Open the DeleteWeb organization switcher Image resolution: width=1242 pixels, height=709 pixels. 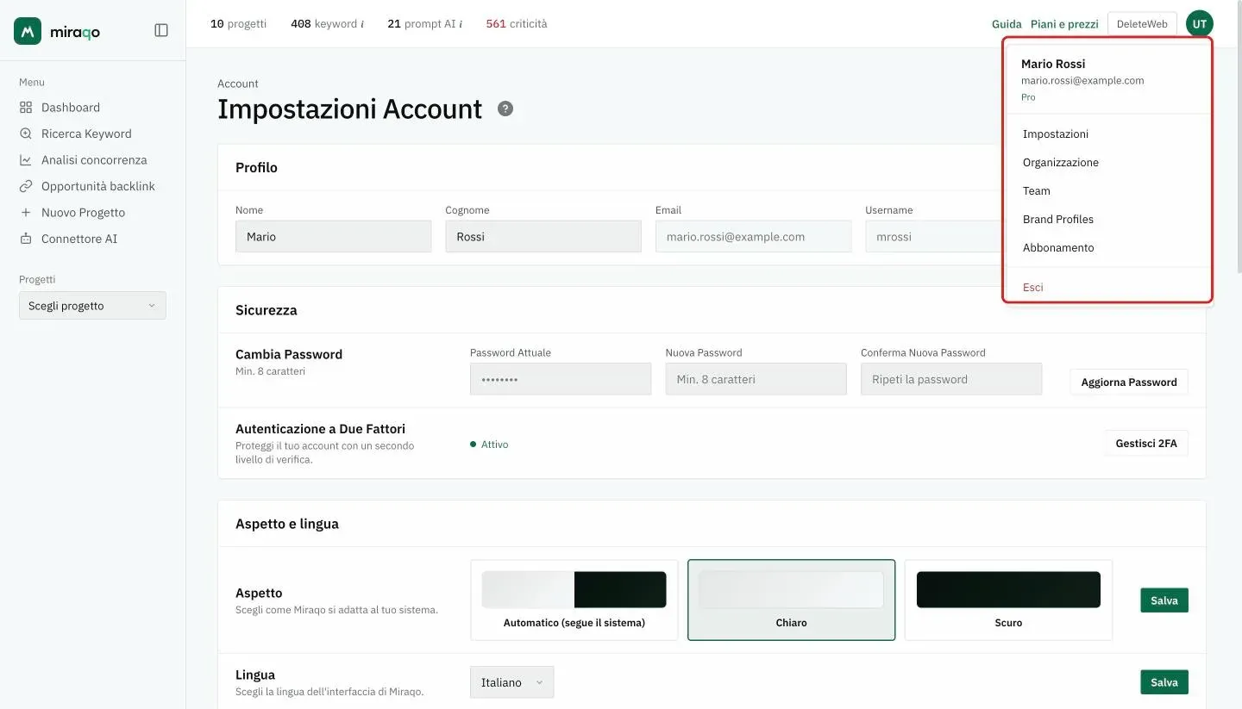(1142, 24)
